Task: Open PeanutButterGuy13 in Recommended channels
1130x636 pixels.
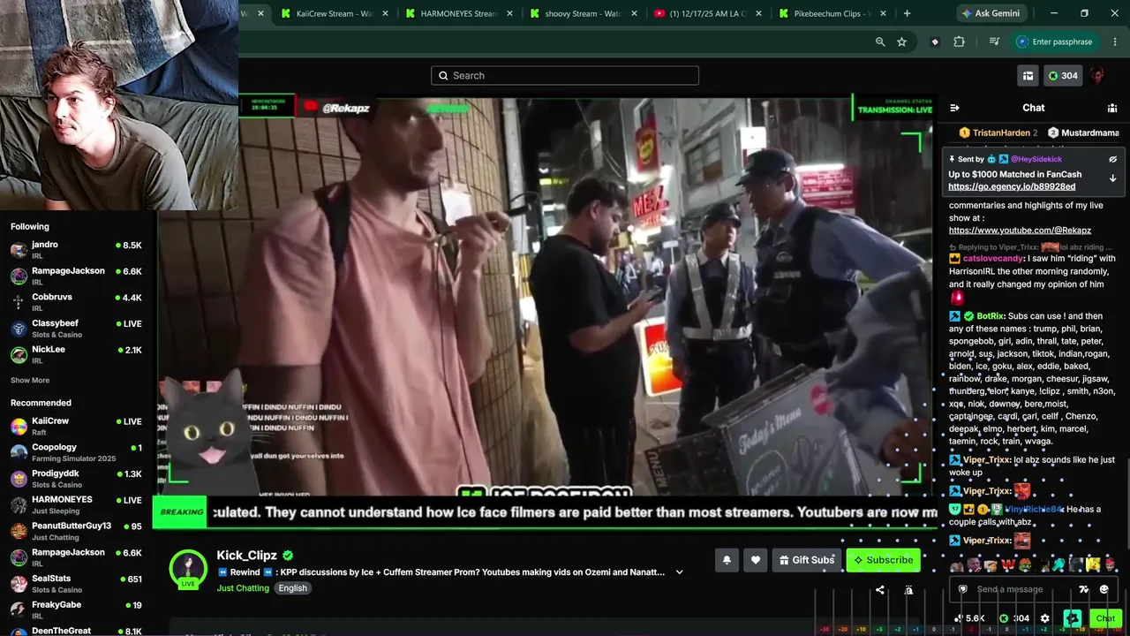Action: 76,530
